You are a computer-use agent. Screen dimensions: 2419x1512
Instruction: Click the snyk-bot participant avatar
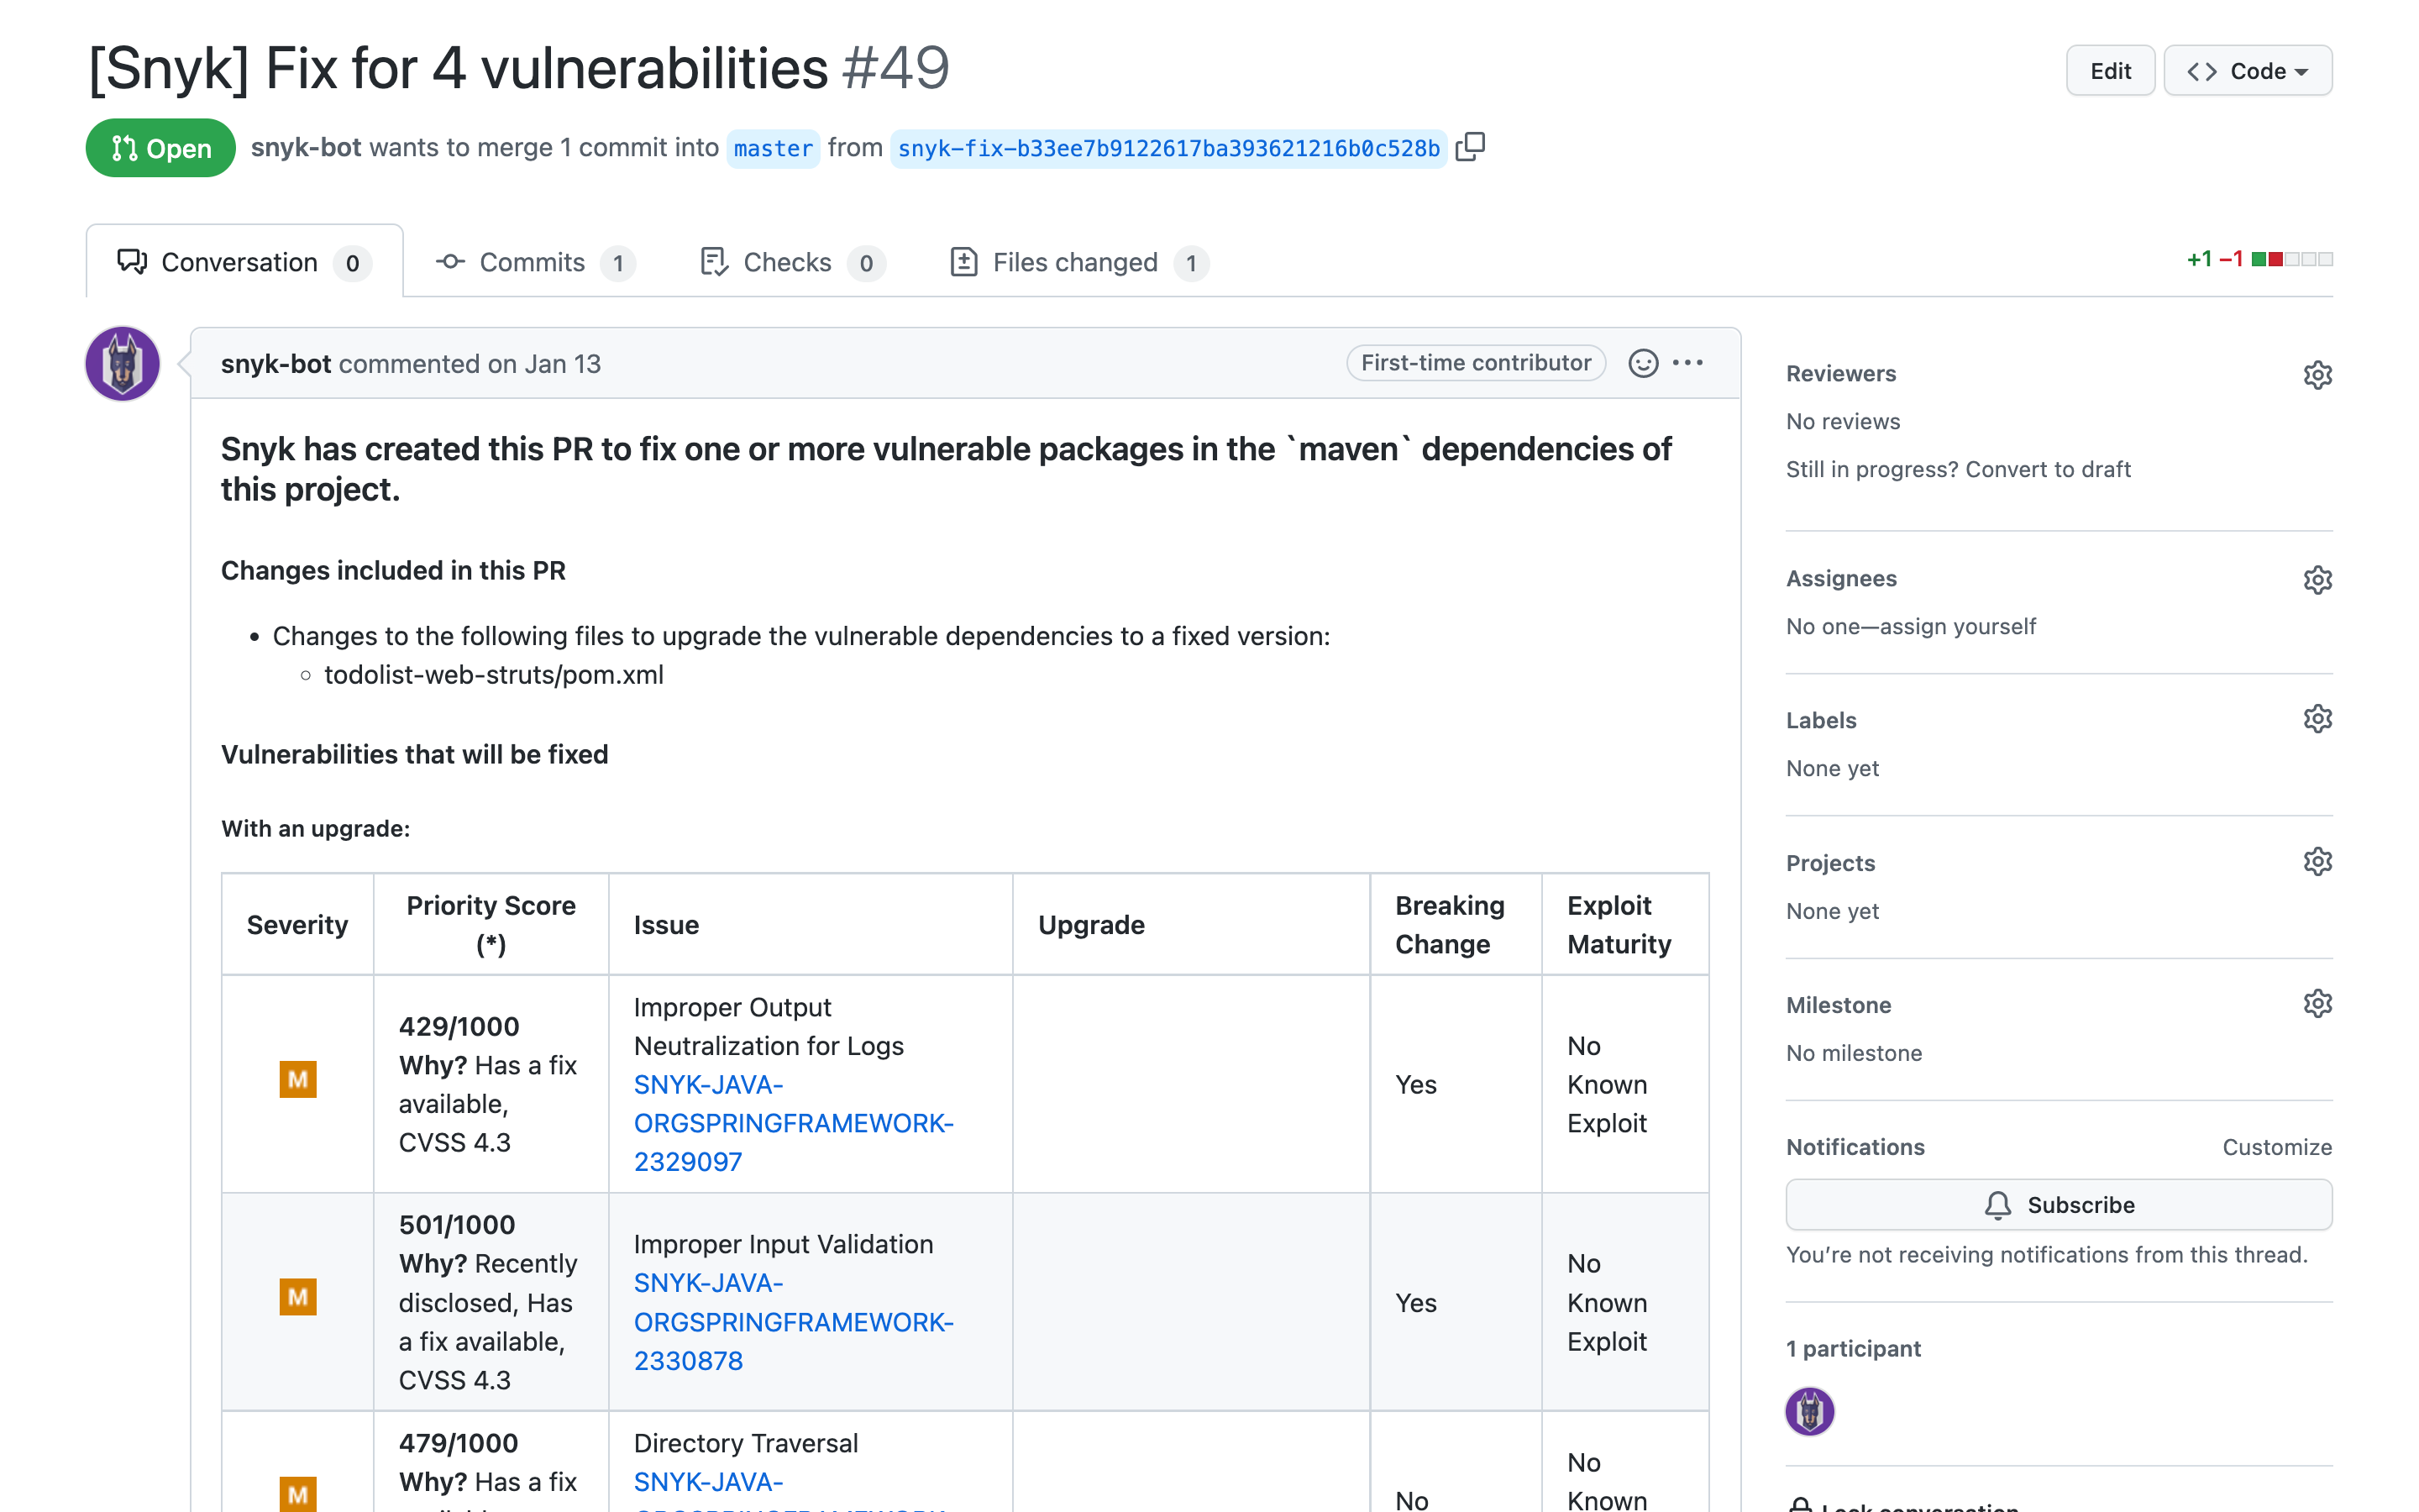pyautogui.click(x=1811, y=1410)
